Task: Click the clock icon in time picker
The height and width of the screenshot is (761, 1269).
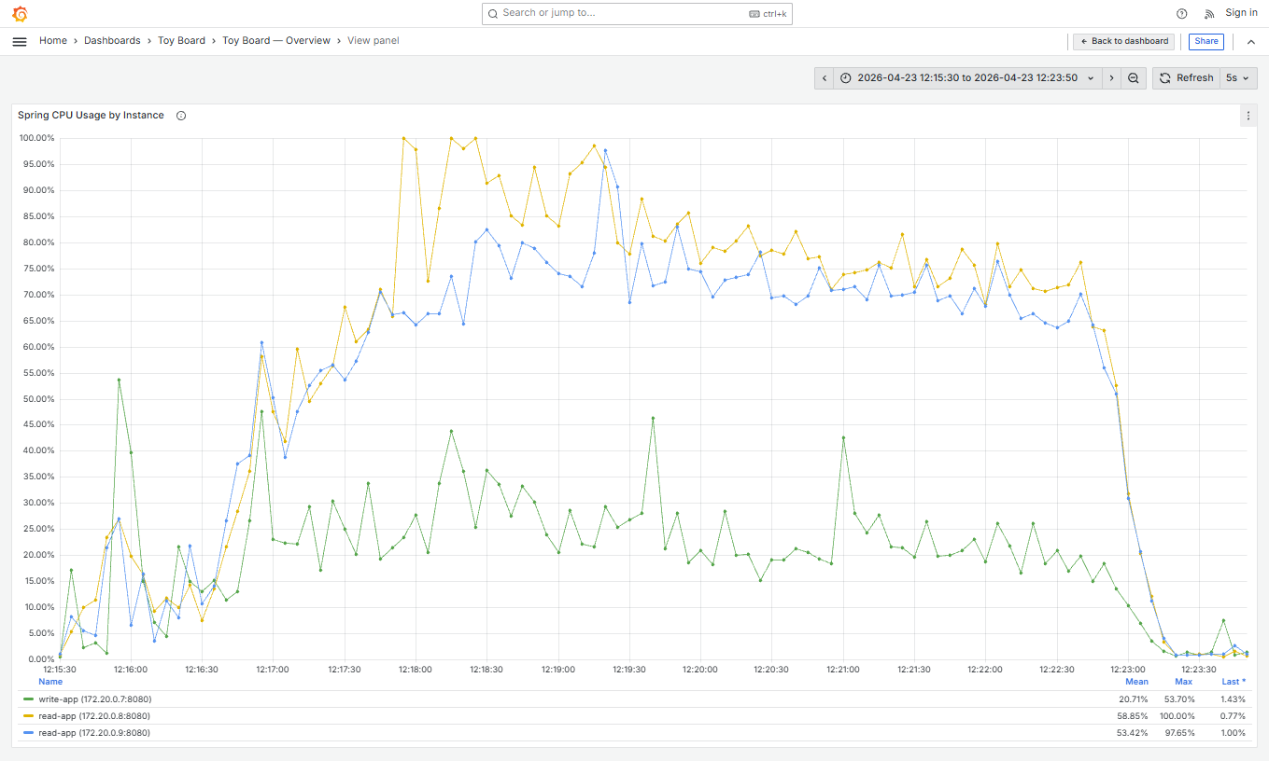Action: 846,78
